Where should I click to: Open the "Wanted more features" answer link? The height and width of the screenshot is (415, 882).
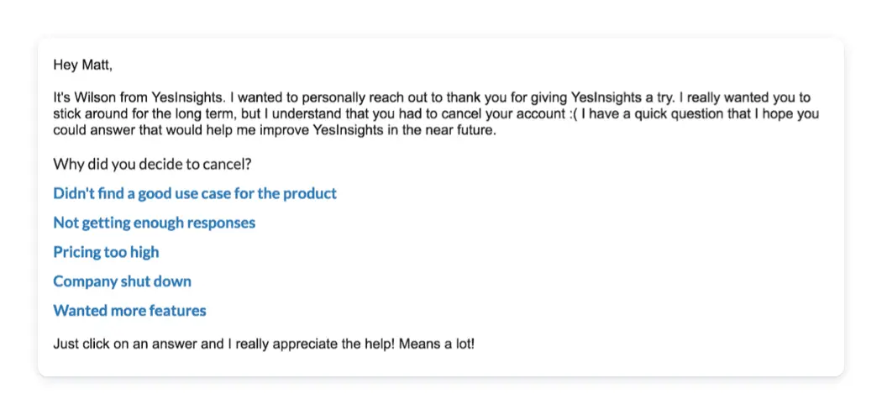(x=129, y=311)
